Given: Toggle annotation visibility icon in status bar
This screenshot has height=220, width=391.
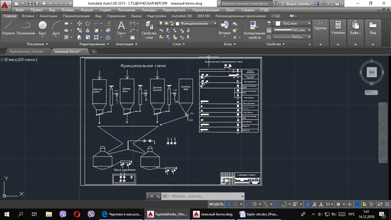Looking at the screenshot, I should [x=307, y=204].
